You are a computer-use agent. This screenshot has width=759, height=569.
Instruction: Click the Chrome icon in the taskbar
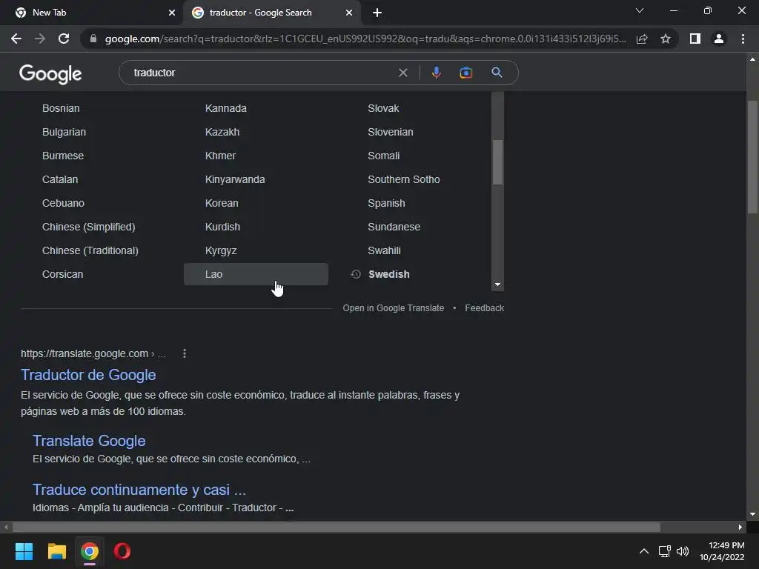(90, 551)
